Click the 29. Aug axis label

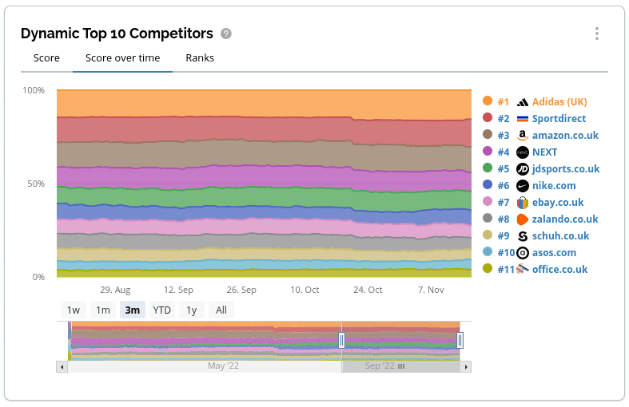click(115, 290)
